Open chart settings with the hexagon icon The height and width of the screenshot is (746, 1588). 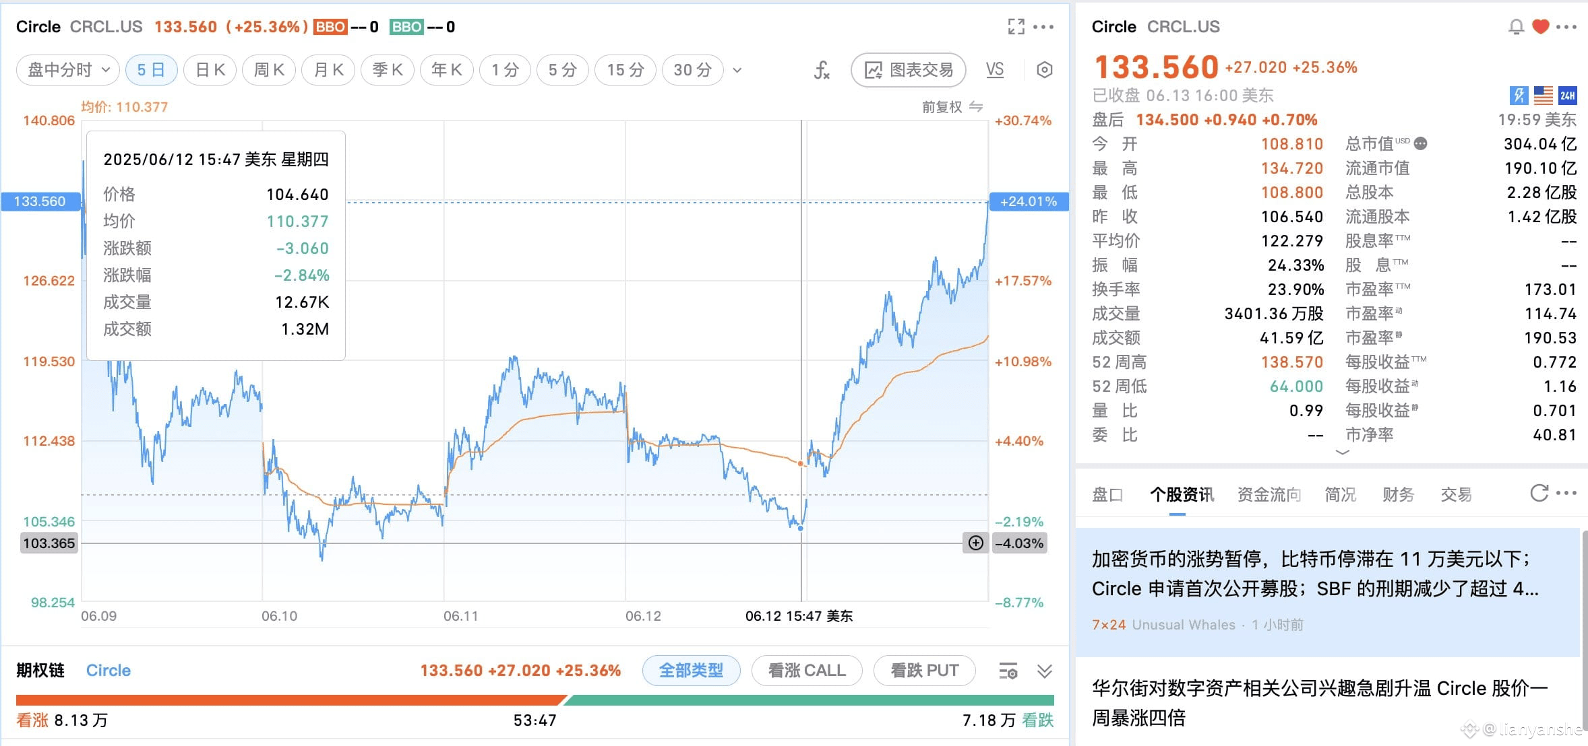pos(1045,70)
